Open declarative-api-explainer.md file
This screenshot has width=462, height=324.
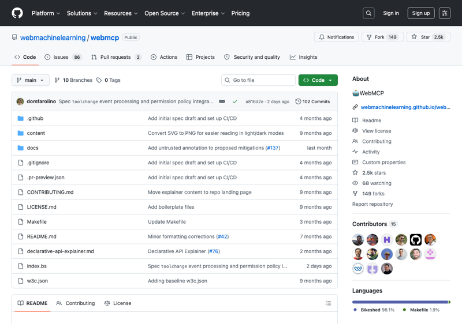point(61,251)
